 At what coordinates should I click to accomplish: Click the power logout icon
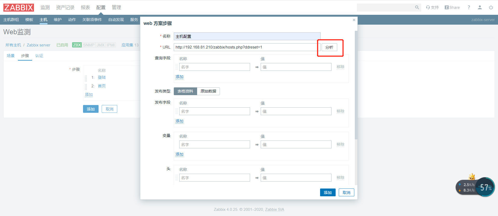pos(491,8)
